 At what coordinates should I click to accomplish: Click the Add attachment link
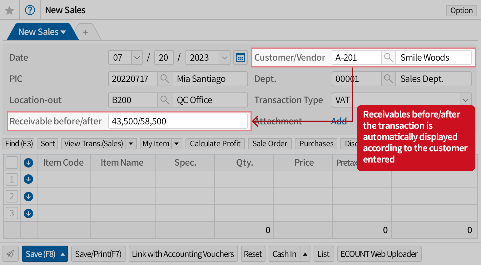point(339,121)
